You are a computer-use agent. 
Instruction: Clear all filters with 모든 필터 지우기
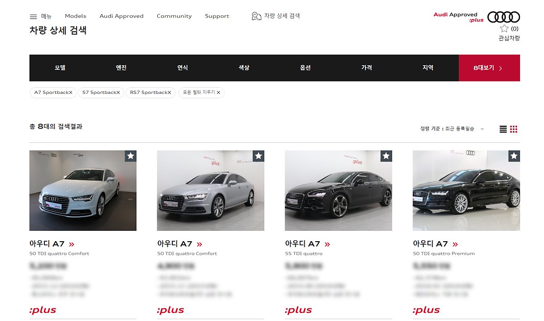(201, 92)
